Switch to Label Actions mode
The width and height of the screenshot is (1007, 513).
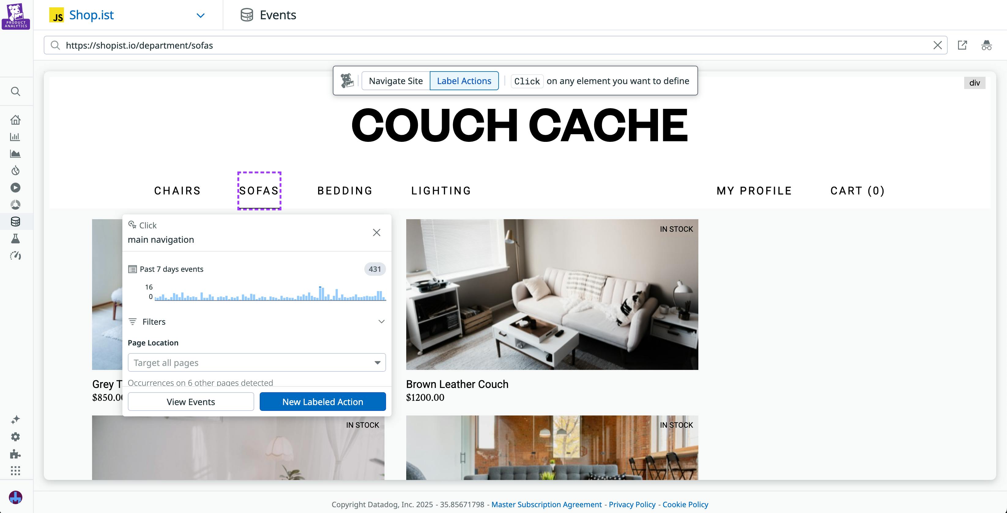point(464,80)
